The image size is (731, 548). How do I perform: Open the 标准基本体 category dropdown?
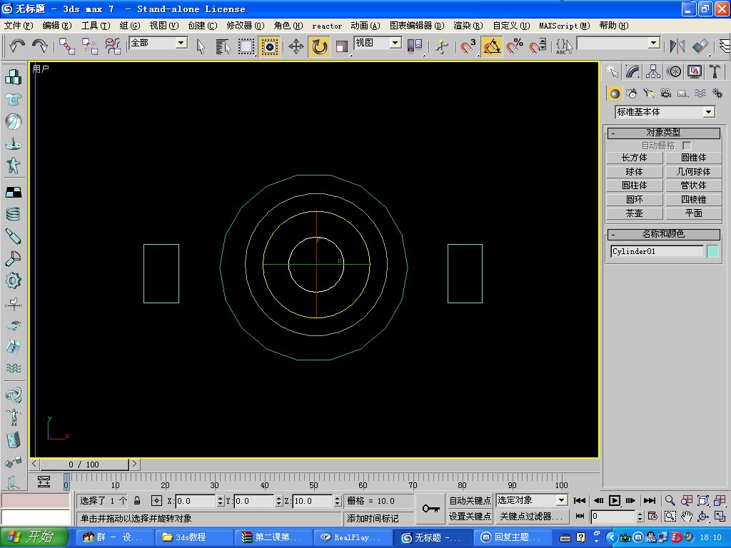click(709, 112)
